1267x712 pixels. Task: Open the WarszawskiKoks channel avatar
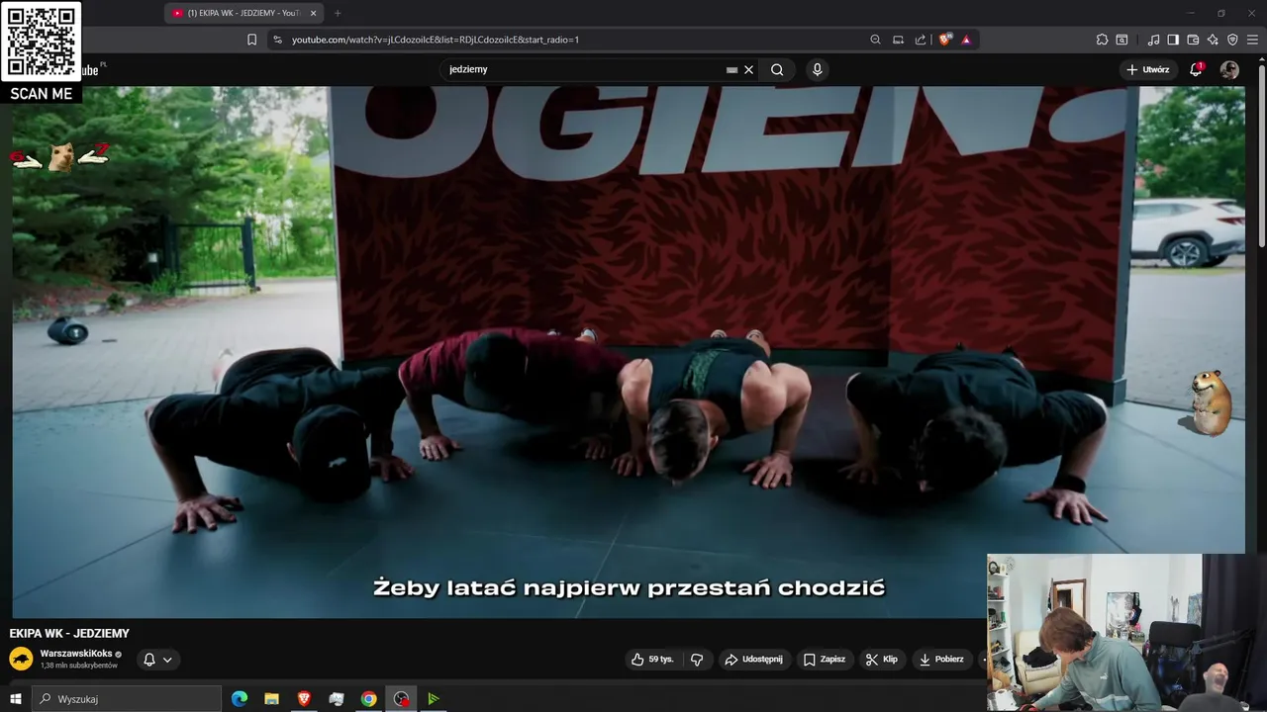pos(21,659)
